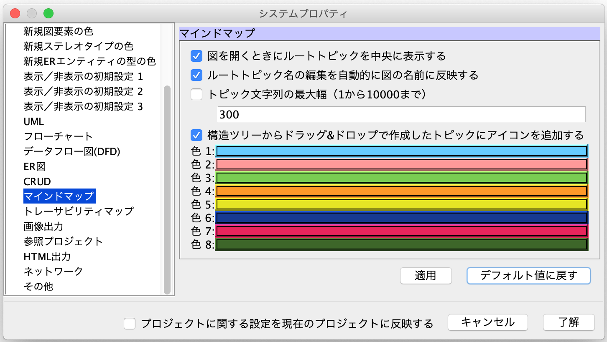Toggle ルートトピックを中央に表示する checkbox
This screenshot has height=342, width=607.
coord(196,55)
